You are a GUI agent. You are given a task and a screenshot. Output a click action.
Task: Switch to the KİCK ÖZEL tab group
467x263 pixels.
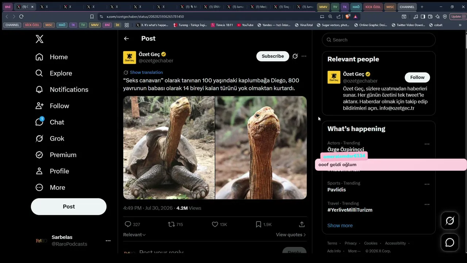(x=373, y=7)
